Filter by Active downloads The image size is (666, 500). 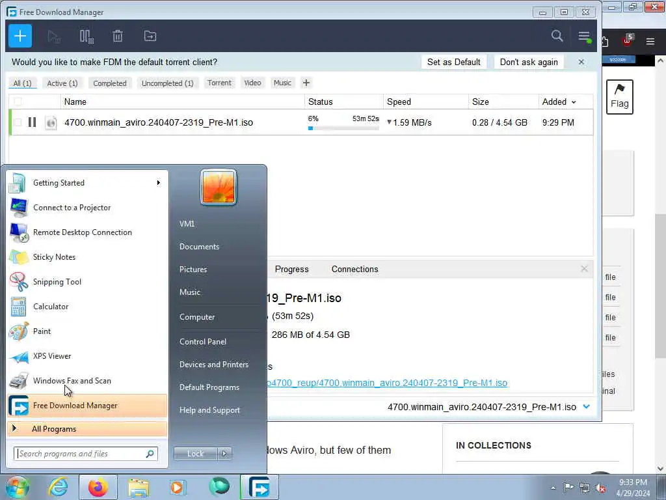(62, 83)
